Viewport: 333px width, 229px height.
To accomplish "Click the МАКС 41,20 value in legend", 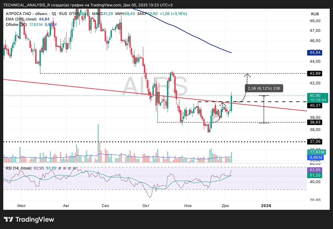I will [x=103, y=14].
